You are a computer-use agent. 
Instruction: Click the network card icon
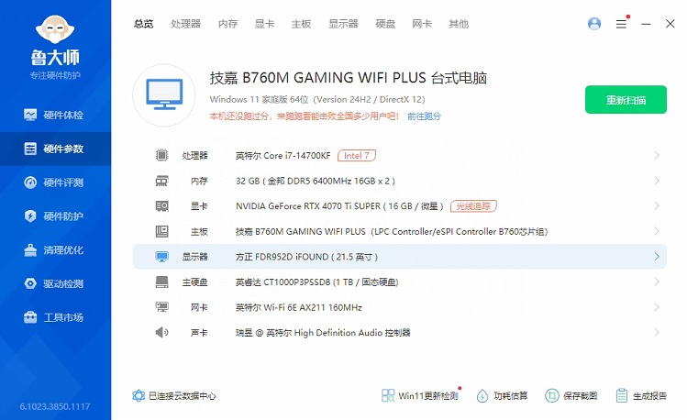point(161,307)
